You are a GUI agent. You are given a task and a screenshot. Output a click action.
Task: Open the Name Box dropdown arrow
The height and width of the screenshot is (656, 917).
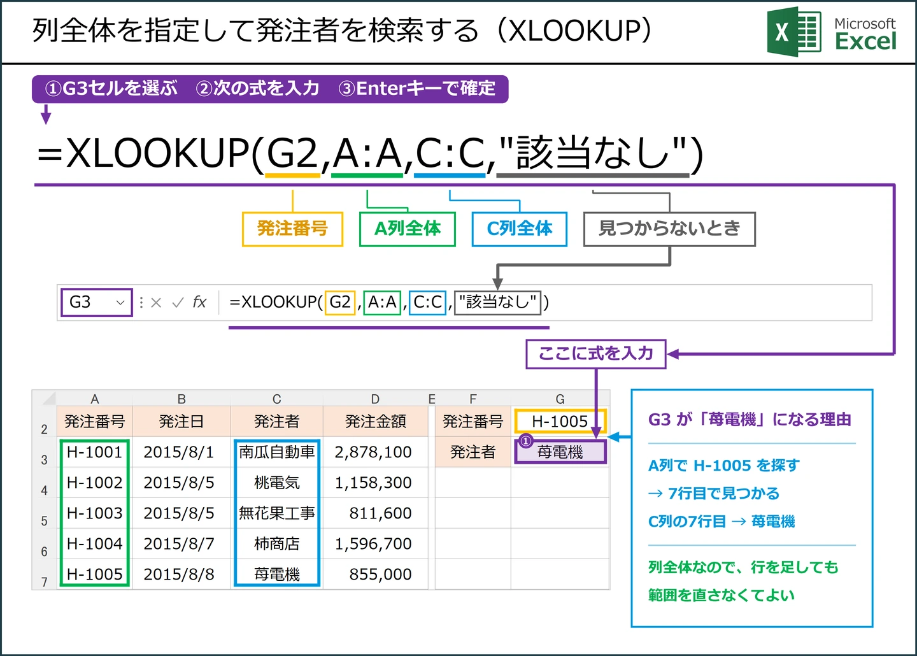[120, 303]
